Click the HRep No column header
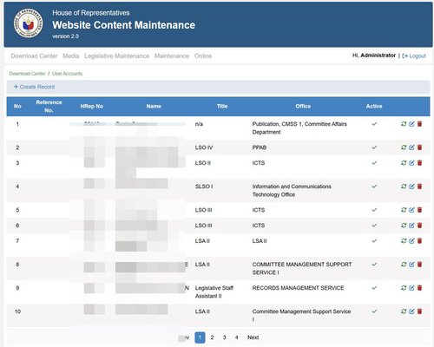Screen dimensions: 434x347 pos(92,107)
